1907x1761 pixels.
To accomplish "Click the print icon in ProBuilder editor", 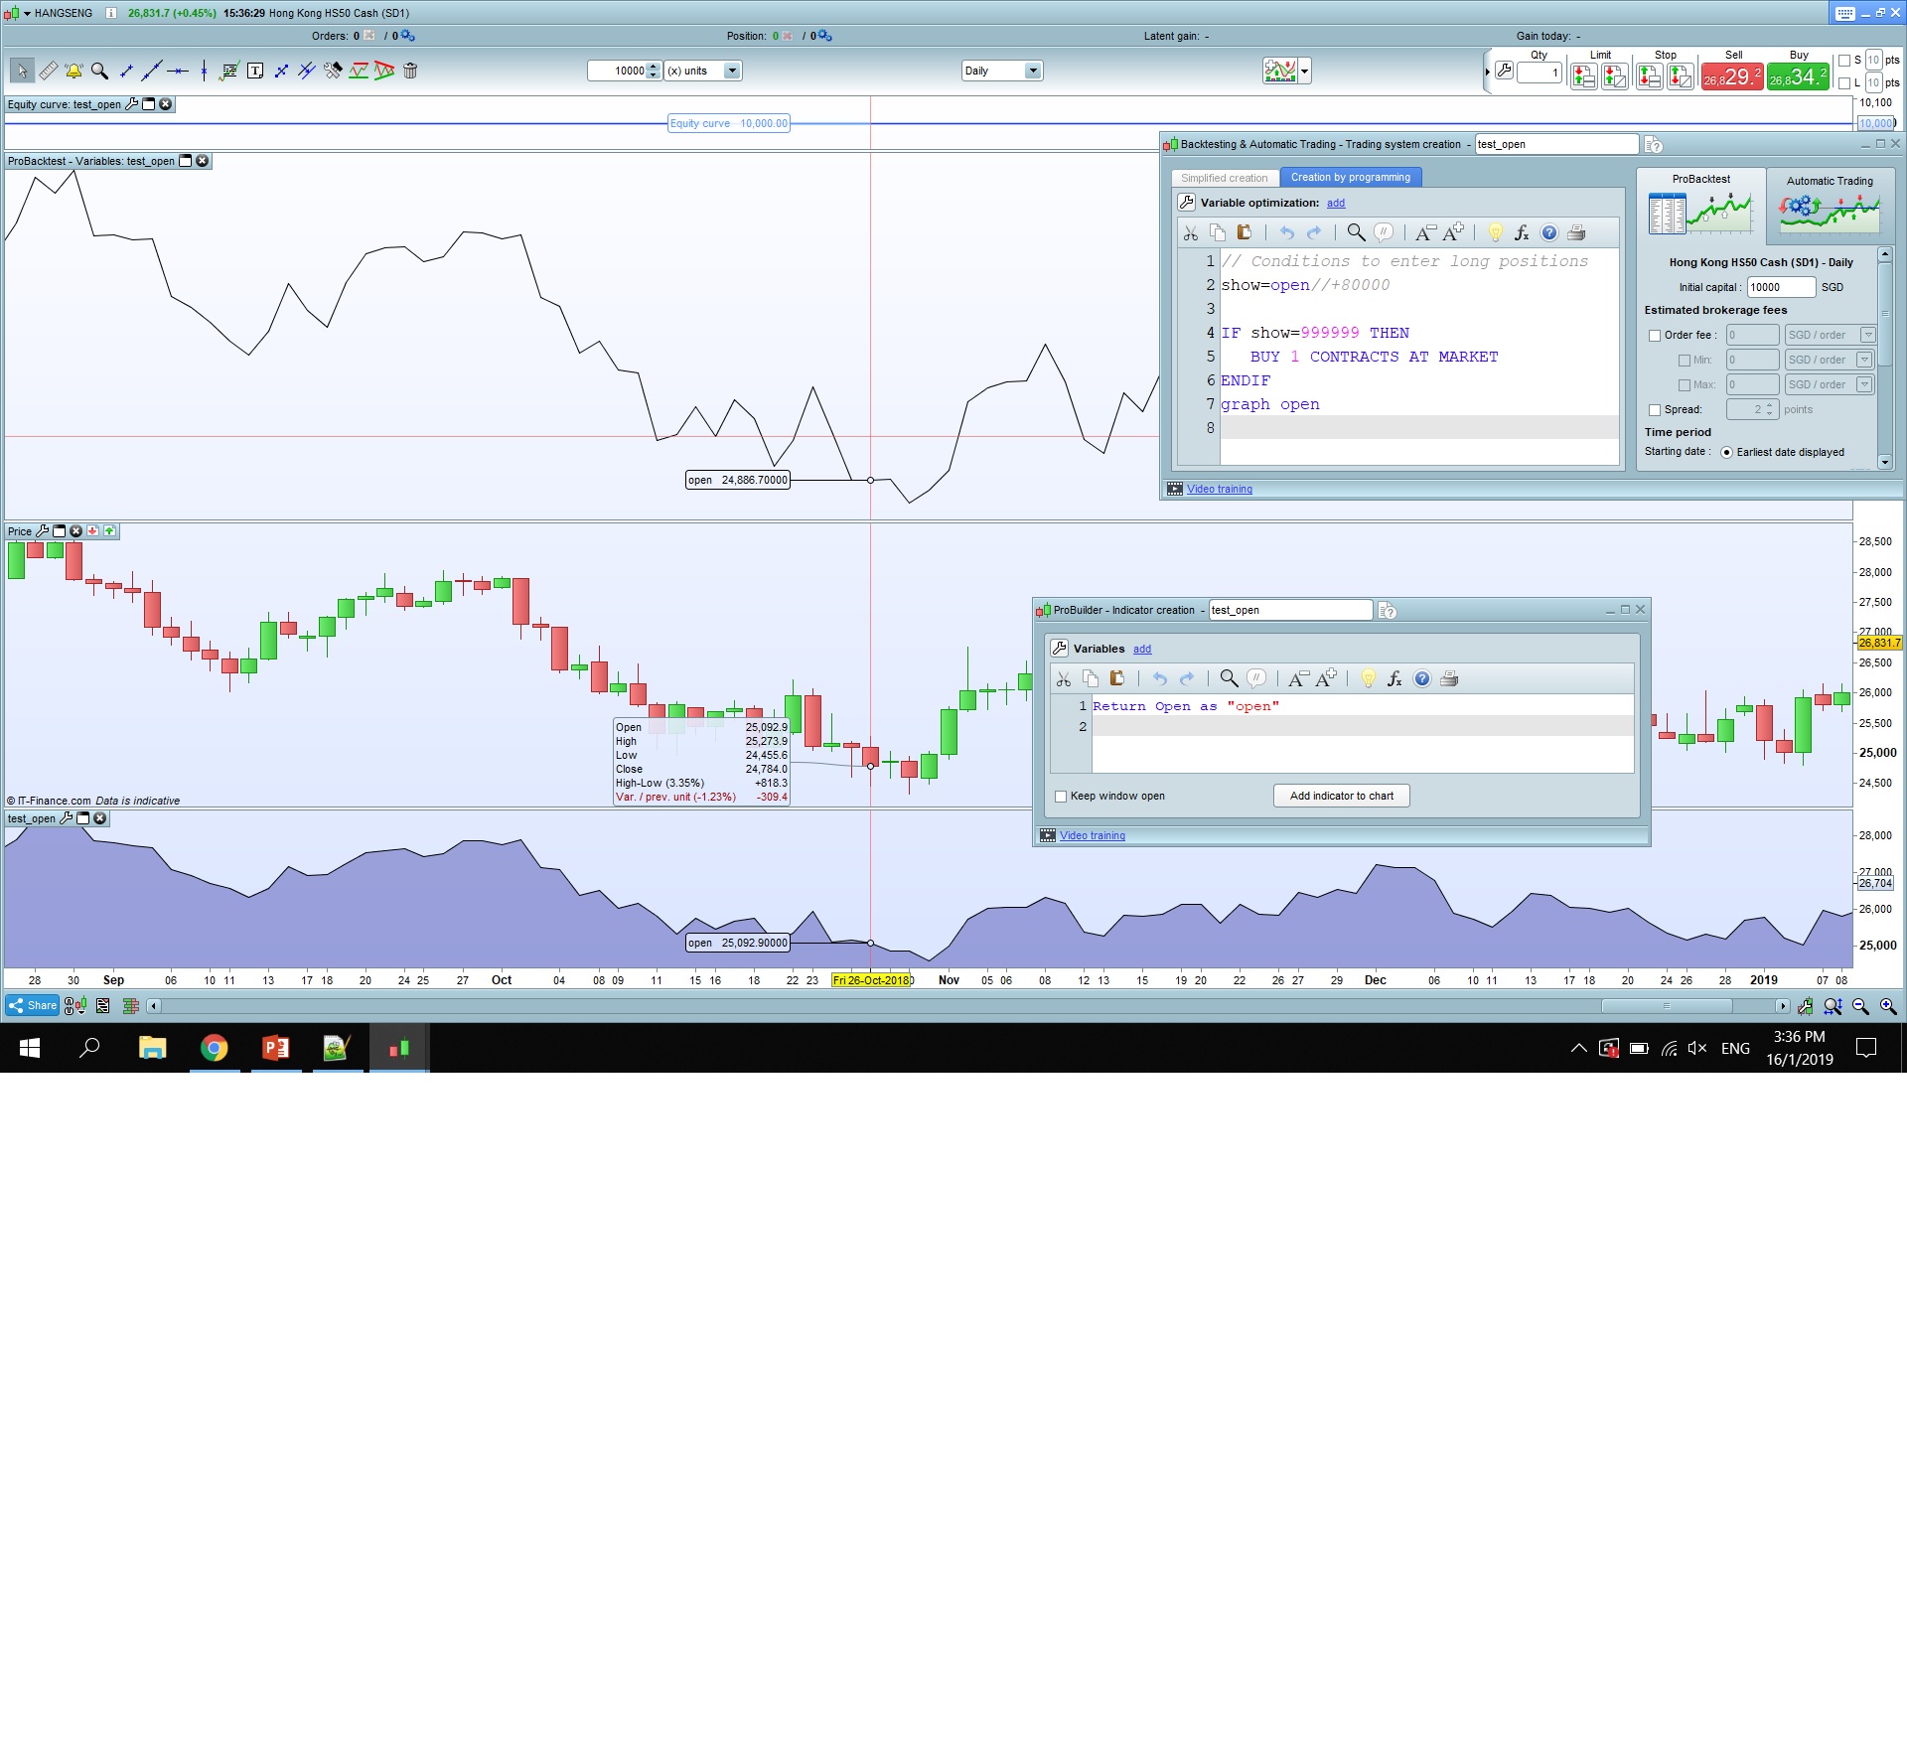I will point(1449,678).
